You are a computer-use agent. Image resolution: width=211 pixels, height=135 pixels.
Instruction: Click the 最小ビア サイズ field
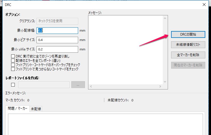coord(57,40)
